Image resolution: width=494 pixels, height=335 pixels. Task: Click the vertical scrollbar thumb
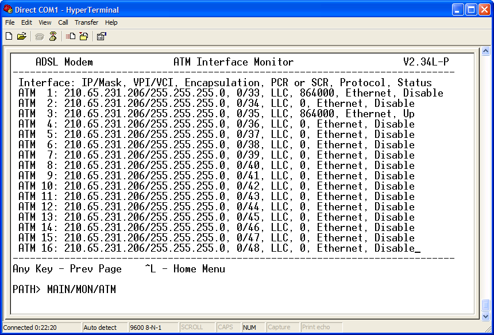click(485, 304)
